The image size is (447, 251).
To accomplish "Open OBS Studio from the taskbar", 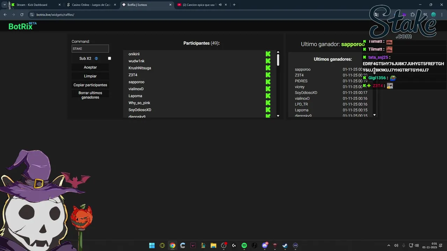I will tap(224, 245).
